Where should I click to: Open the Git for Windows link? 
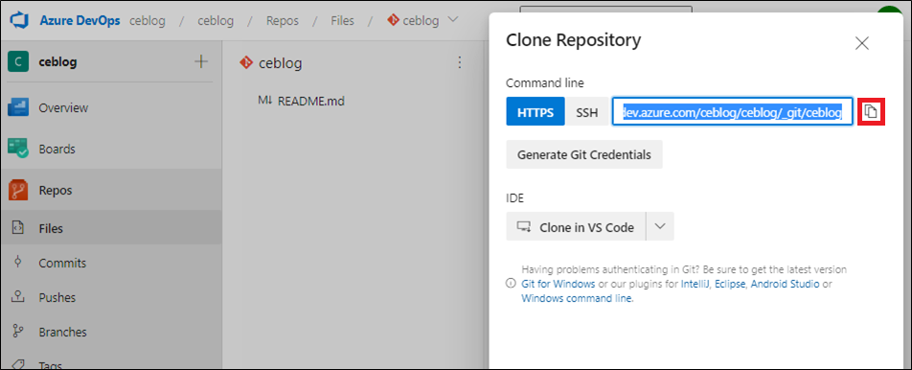coord(559,285)
